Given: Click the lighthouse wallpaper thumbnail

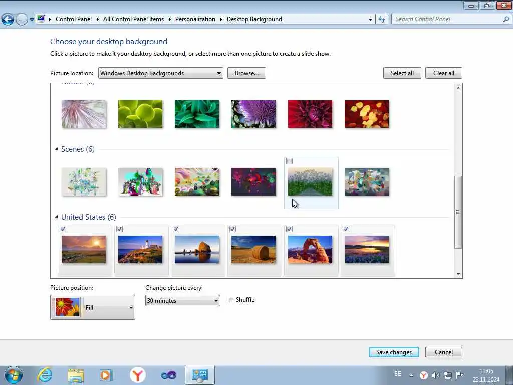Looking at the screenshot, I should (140, 250).
